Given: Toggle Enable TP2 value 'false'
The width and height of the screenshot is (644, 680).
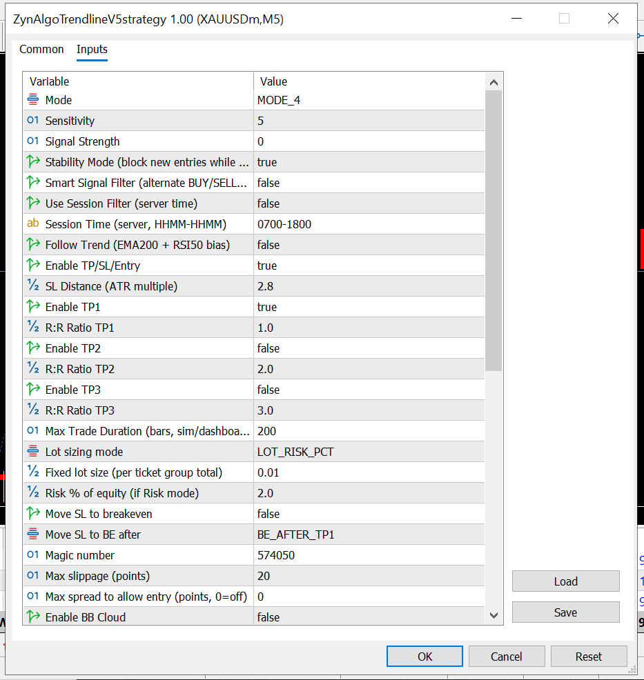Looking at the screenshot, I should coord(369,348).
